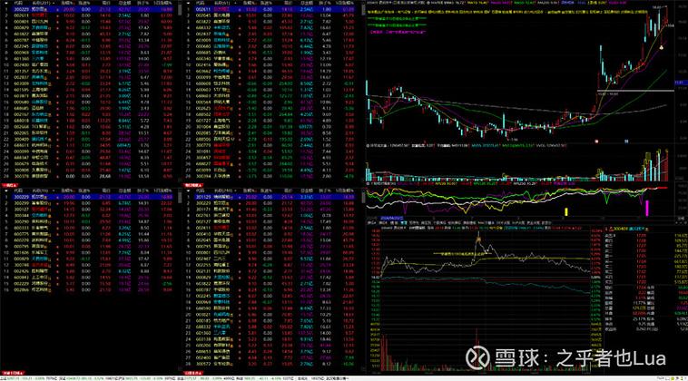Expand the 名称(51) header dropdown arrow

click(235, 3)
